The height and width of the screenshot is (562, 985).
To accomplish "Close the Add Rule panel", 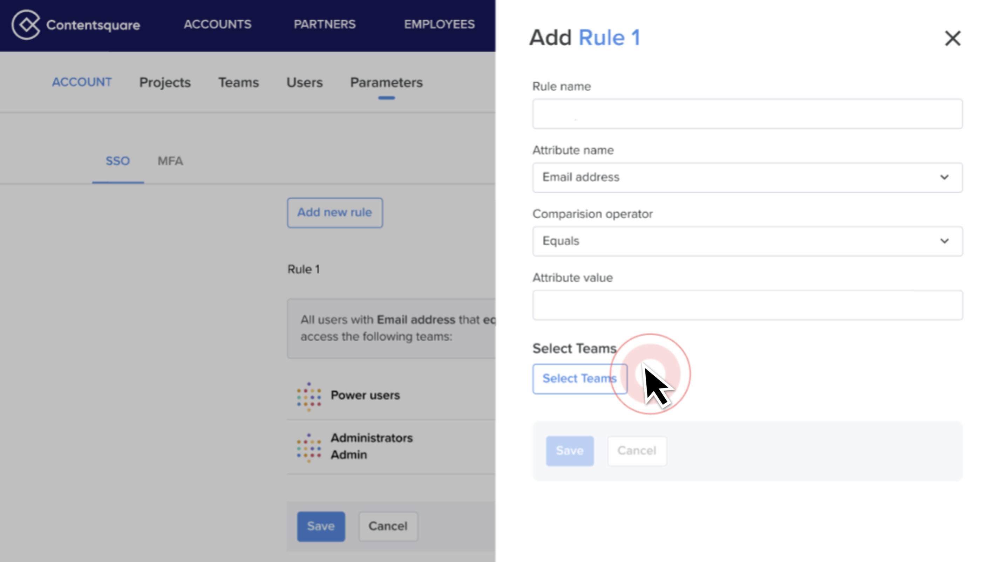I will (x=952, y=38).
